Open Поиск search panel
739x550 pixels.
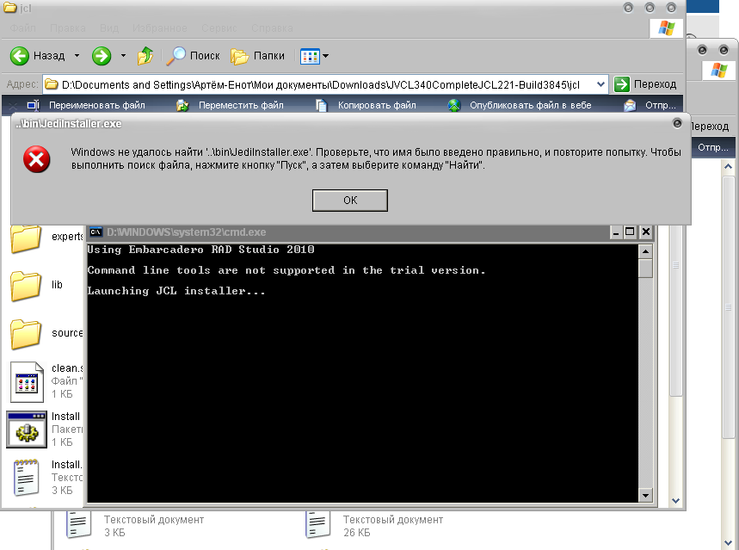(x=194, y=56)
